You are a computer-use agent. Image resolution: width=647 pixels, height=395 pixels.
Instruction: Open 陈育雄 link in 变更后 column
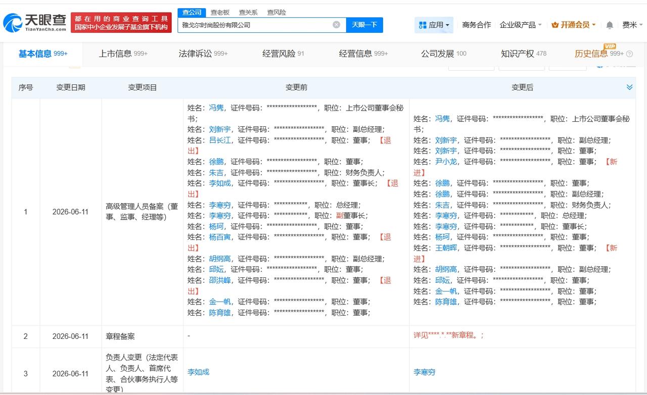(446, 302)
